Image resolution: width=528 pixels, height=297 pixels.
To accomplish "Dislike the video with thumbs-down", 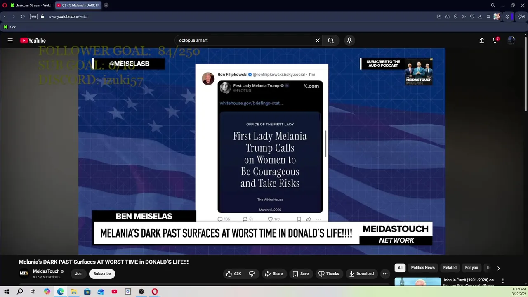I will coord(252,273).
